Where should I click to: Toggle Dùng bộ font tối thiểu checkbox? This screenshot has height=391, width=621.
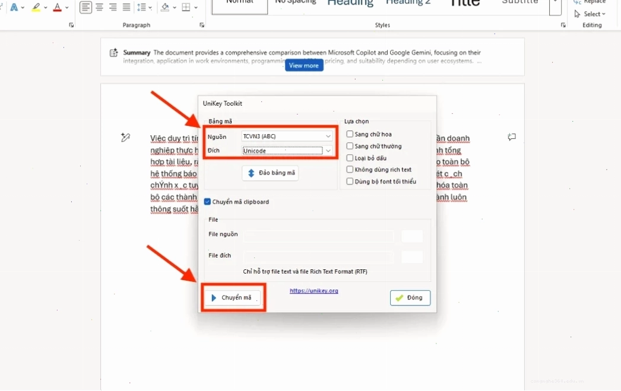(x=350, y=181)
